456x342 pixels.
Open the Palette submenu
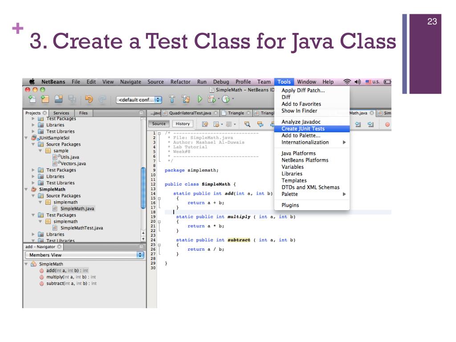coord(312,194)
